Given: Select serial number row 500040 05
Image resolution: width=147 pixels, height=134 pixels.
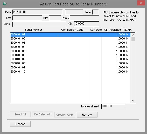Looking at the screenshot, I should [x=70, y=51].
